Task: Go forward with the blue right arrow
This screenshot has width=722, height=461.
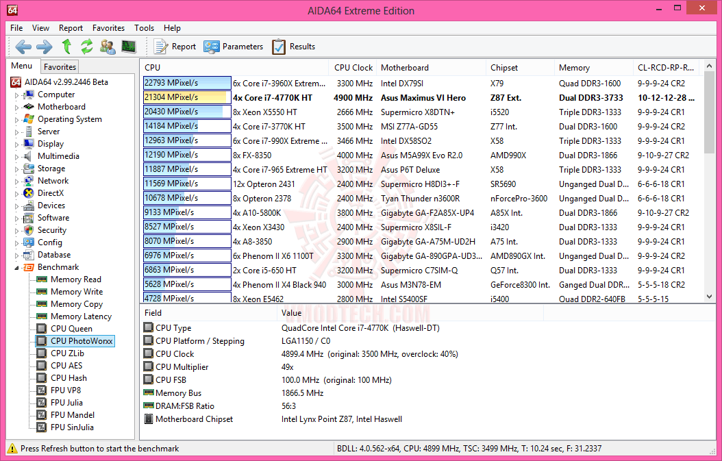Action: 45,47
